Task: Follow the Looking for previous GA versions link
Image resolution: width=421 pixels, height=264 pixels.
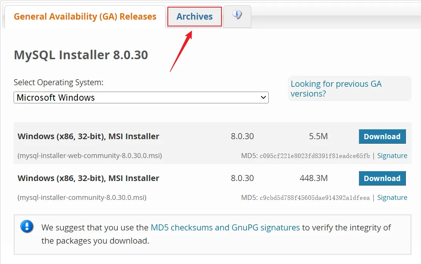Action: point(336,89)
